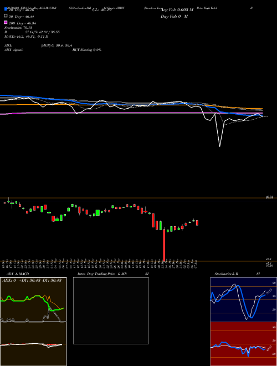Click the 'BUY Slowing @ 0%' signal text
The height and width of the screenshot is (366, 277).
[87, 50]
